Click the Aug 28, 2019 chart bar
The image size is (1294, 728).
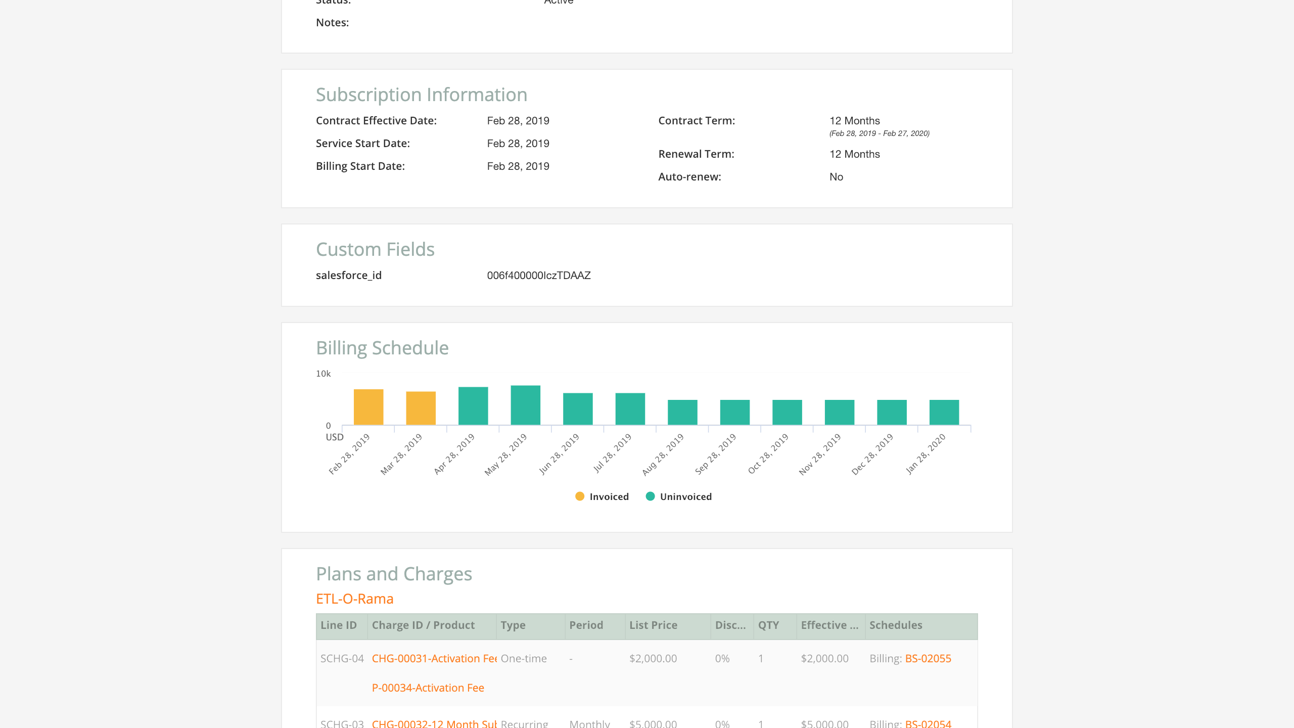pyautogui.click(x=682, y=412)
